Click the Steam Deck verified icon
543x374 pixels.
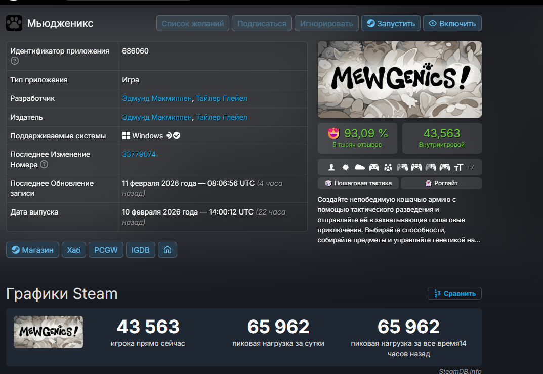pos(174,135)
